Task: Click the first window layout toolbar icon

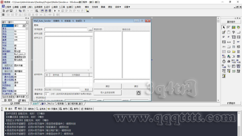Action: pyautogui.click(x=42, y=11)
